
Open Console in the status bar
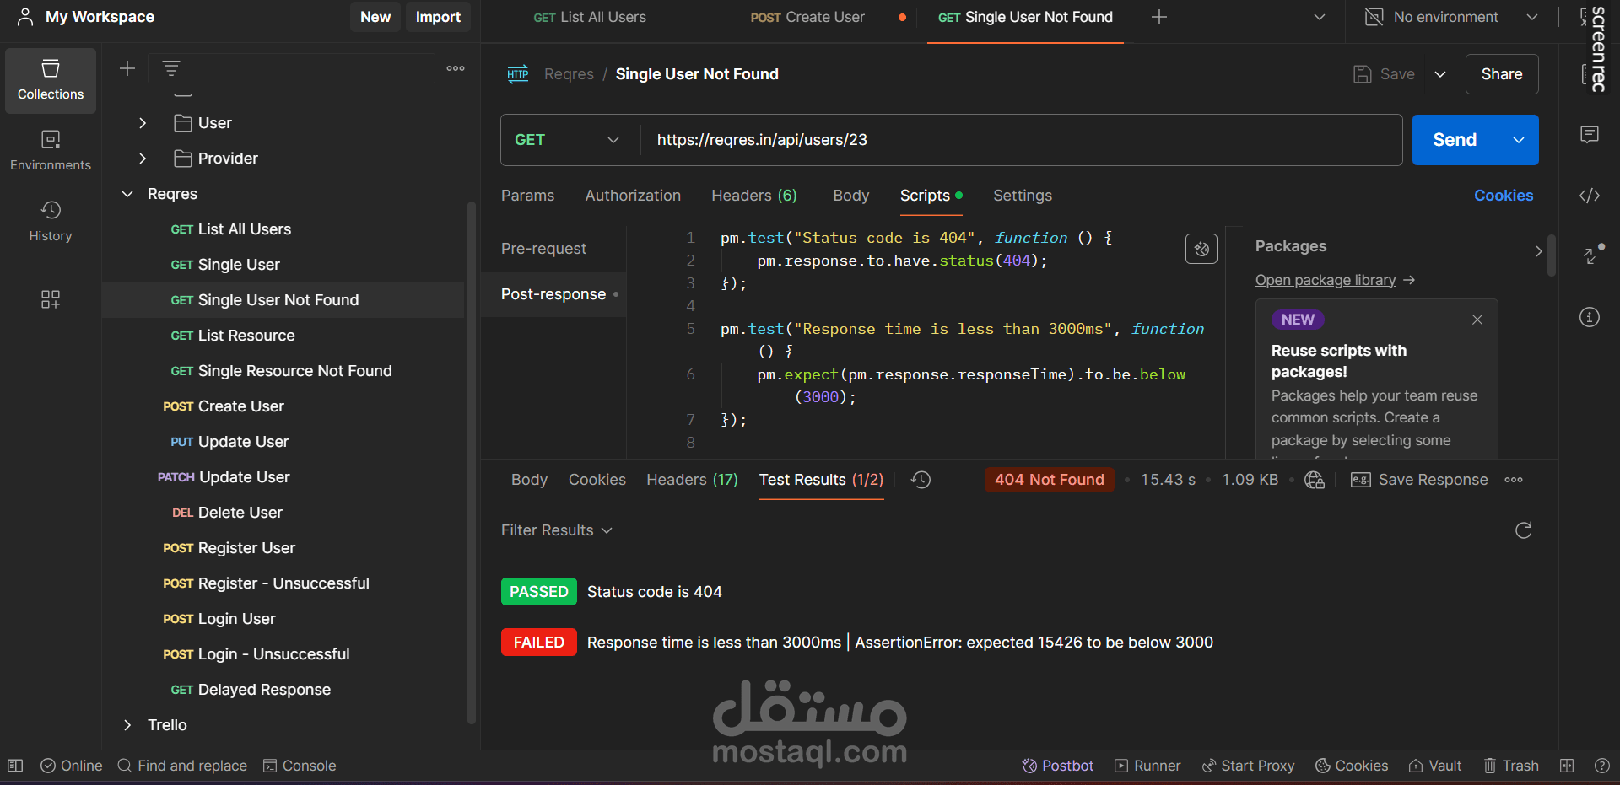tap(300, 766)
